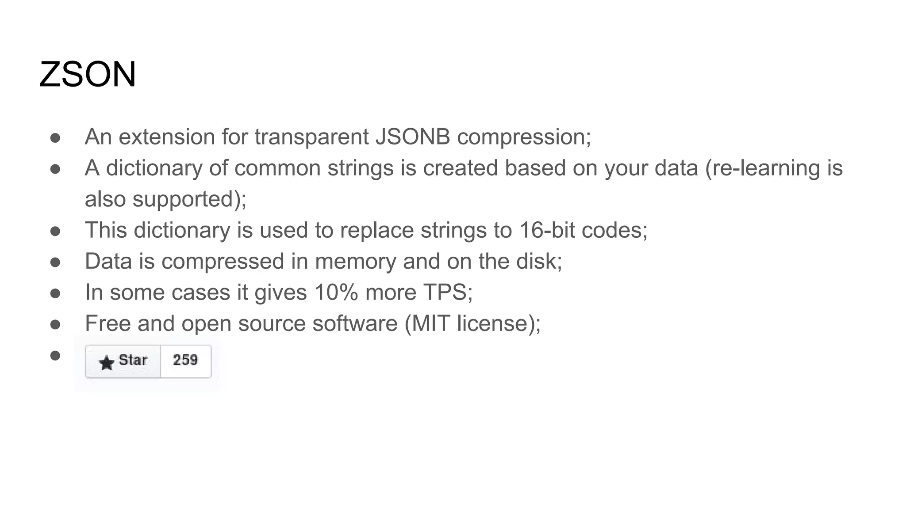
Task: Click the bullet marker before 'This dictionary'
Action: [x=55, y=232]
